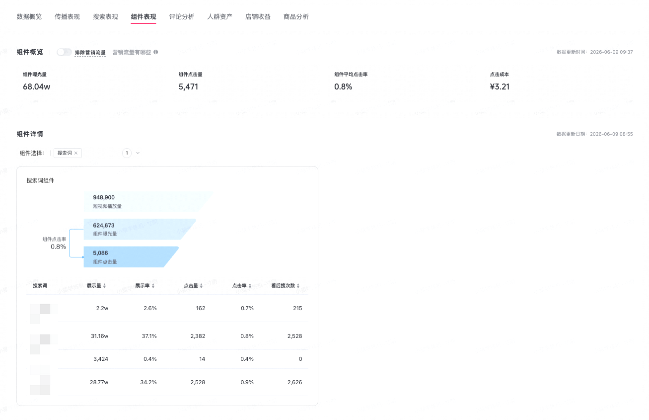Click the 组件平均点击率 value 0.8%
The width and height of the screenshot is (649, 420).
(x=343, y=86)
